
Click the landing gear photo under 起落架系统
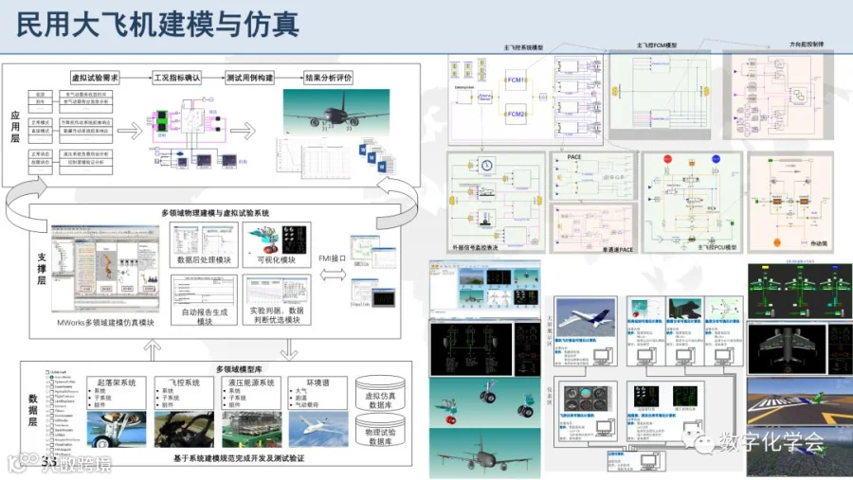(x=117, y=430)
